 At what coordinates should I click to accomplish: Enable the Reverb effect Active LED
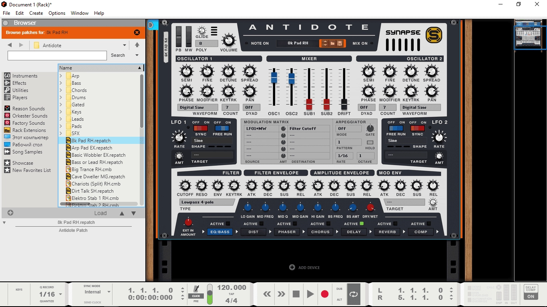click(395, 224)
